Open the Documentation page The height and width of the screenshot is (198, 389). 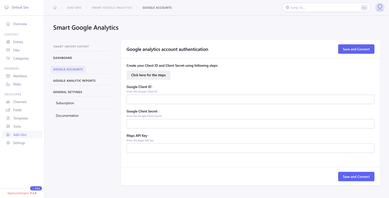[67, 115]
